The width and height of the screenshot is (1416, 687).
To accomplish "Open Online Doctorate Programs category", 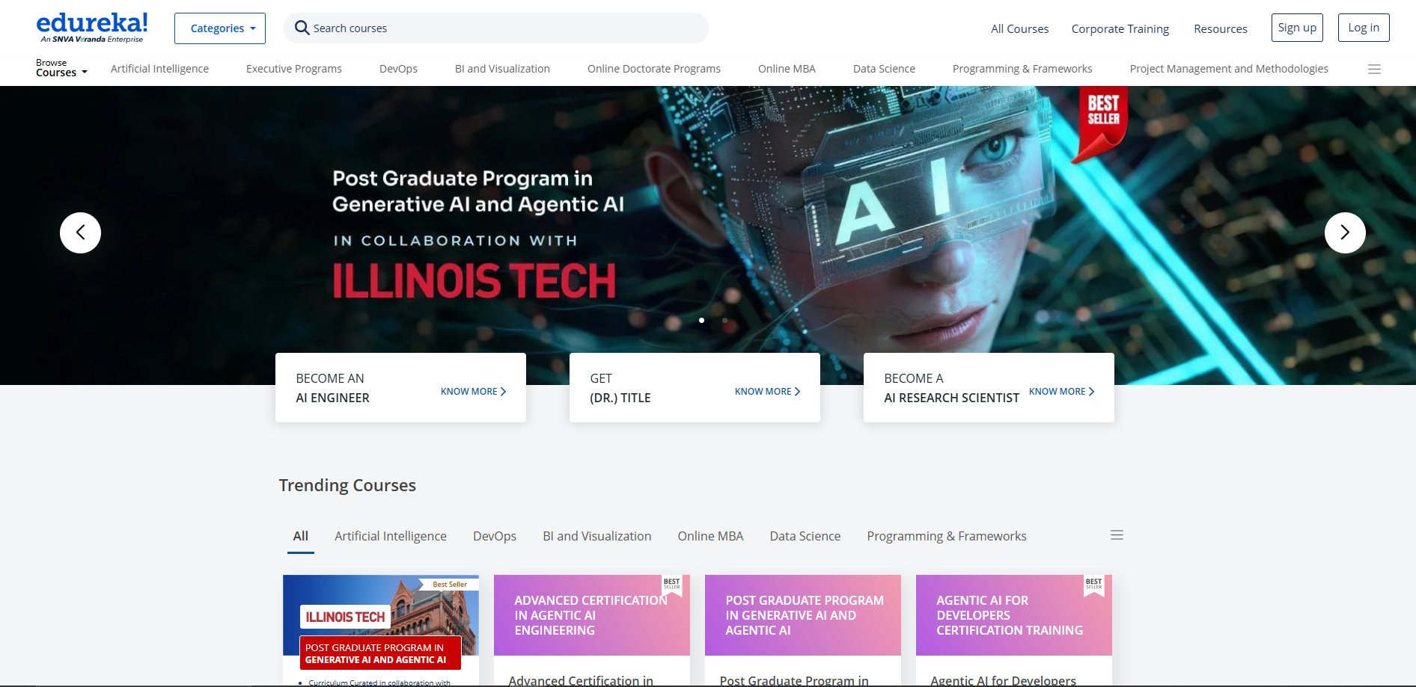I will pyautogui.click(x=654, y=69).
